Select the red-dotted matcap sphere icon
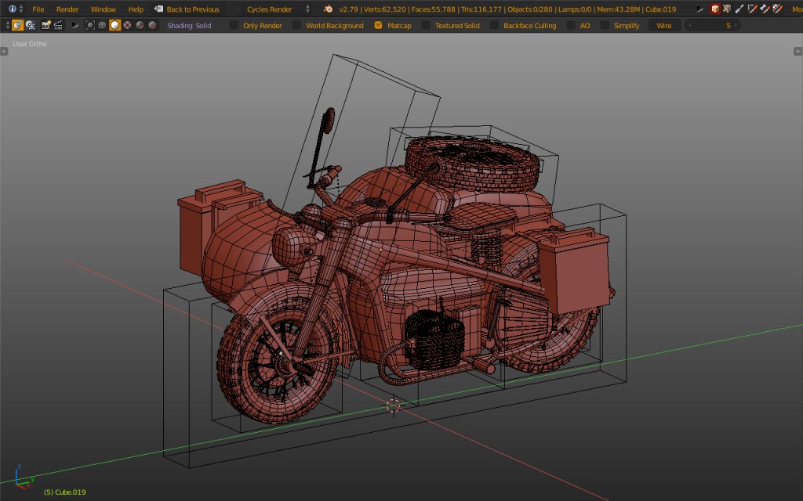Viewport: 803px width, 501px height. 126,25
